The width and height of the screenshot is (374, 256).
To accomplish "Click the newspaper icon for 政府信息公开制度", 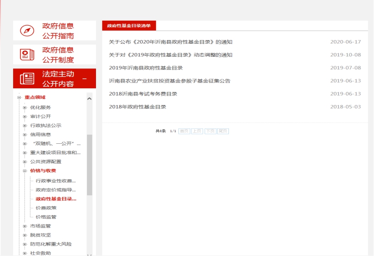I will 27,55.
